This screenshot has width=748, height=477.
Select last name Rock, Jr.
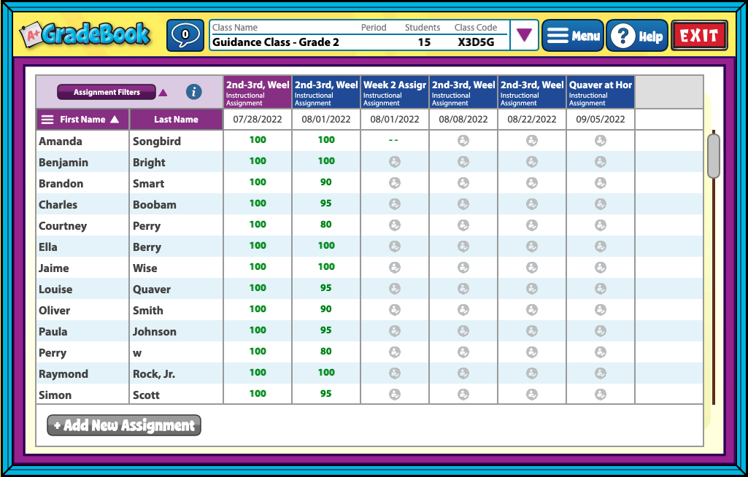click(154, 374)
